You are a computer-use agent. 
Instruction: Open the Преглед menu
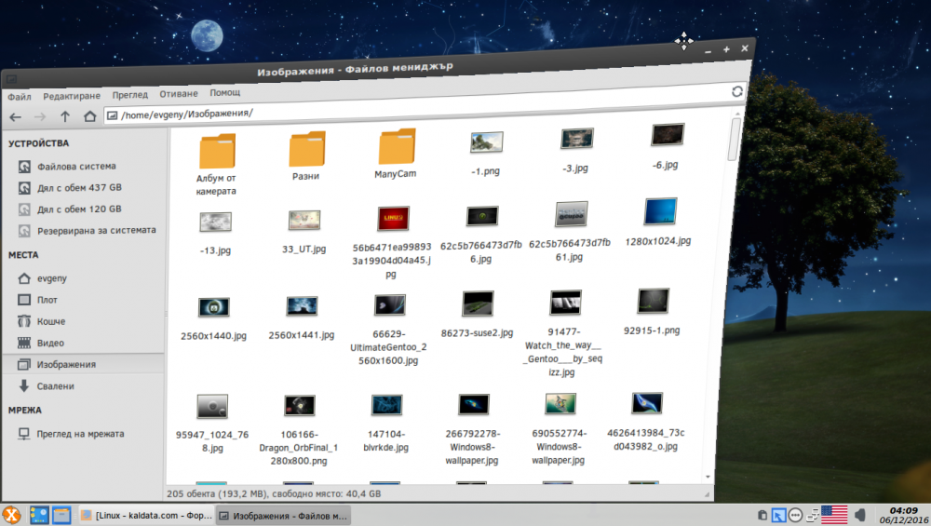coord(130,94)
